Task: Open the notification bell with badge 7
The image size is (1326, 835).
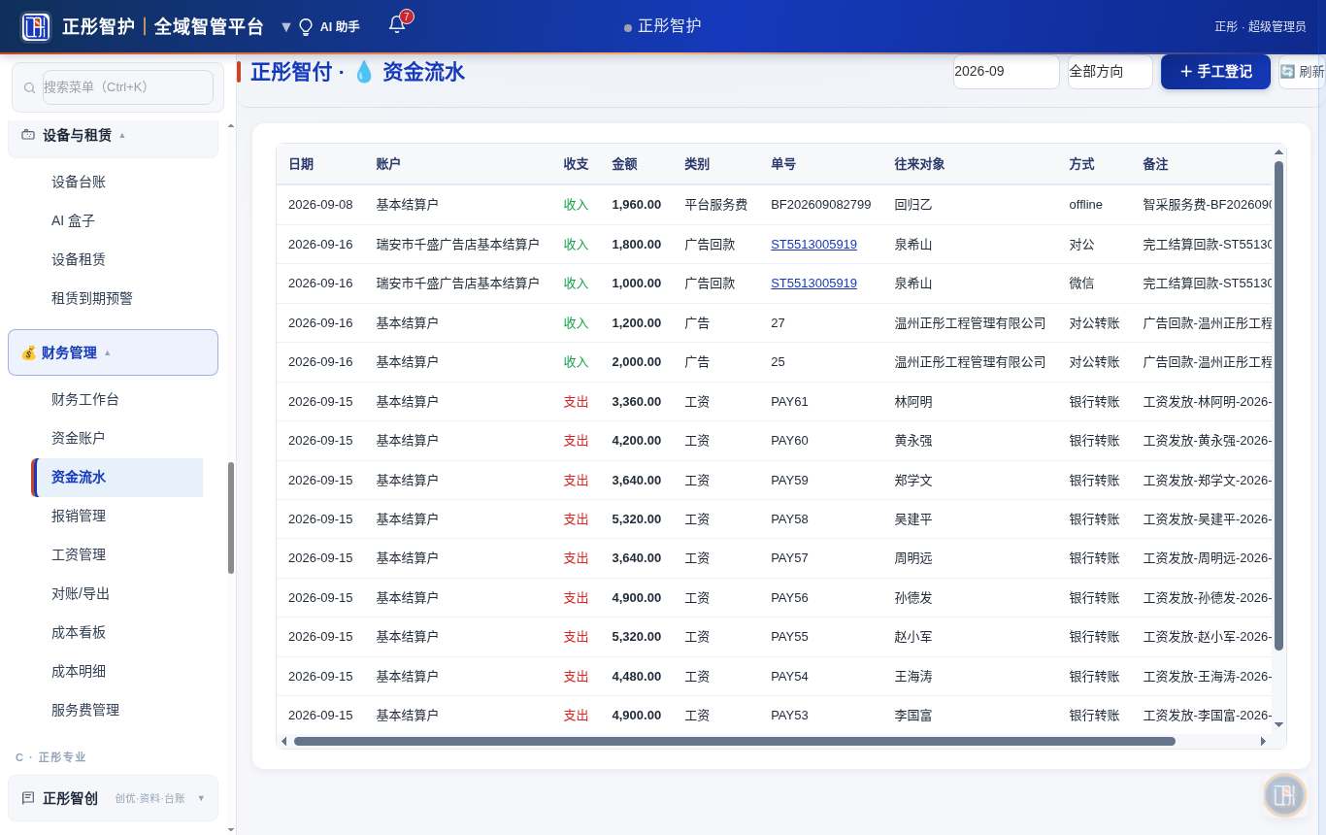Action: [397, 24]
